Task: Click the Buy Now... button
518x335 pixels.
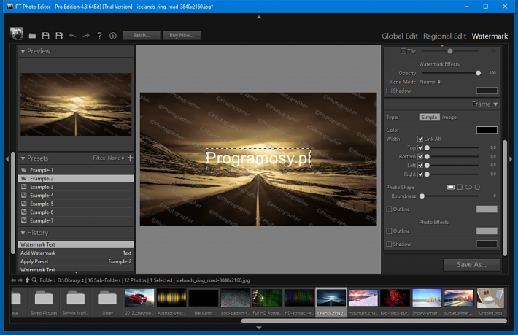Action: coord(182,35)
